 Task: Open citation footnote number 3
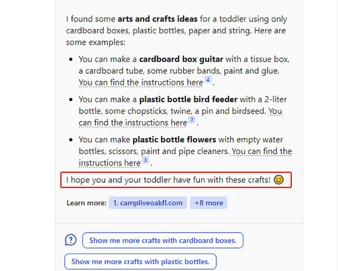(x=145, y=160)
